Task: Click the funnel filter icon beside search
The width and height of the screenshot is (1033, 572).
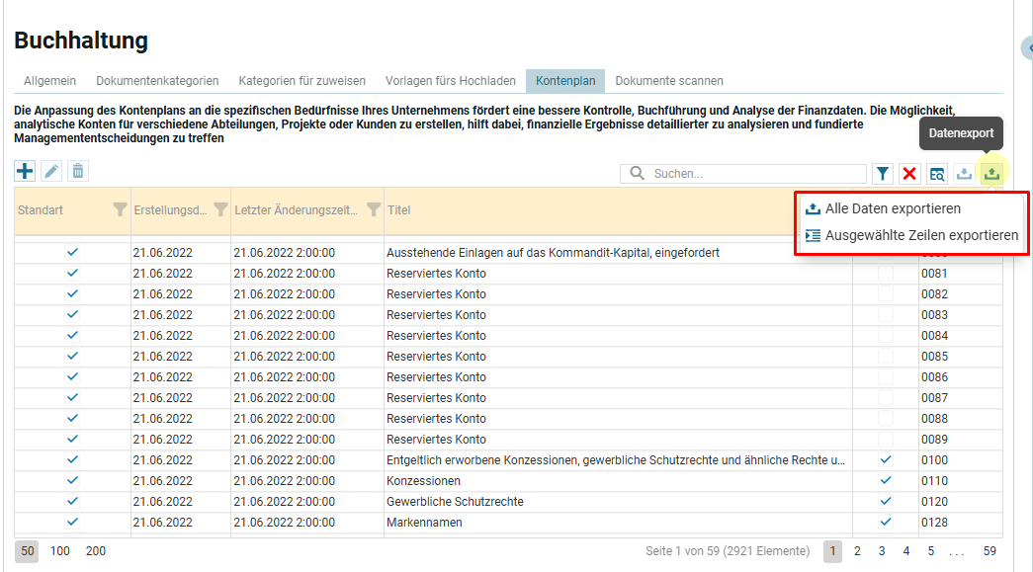Action: coord(883,174)
